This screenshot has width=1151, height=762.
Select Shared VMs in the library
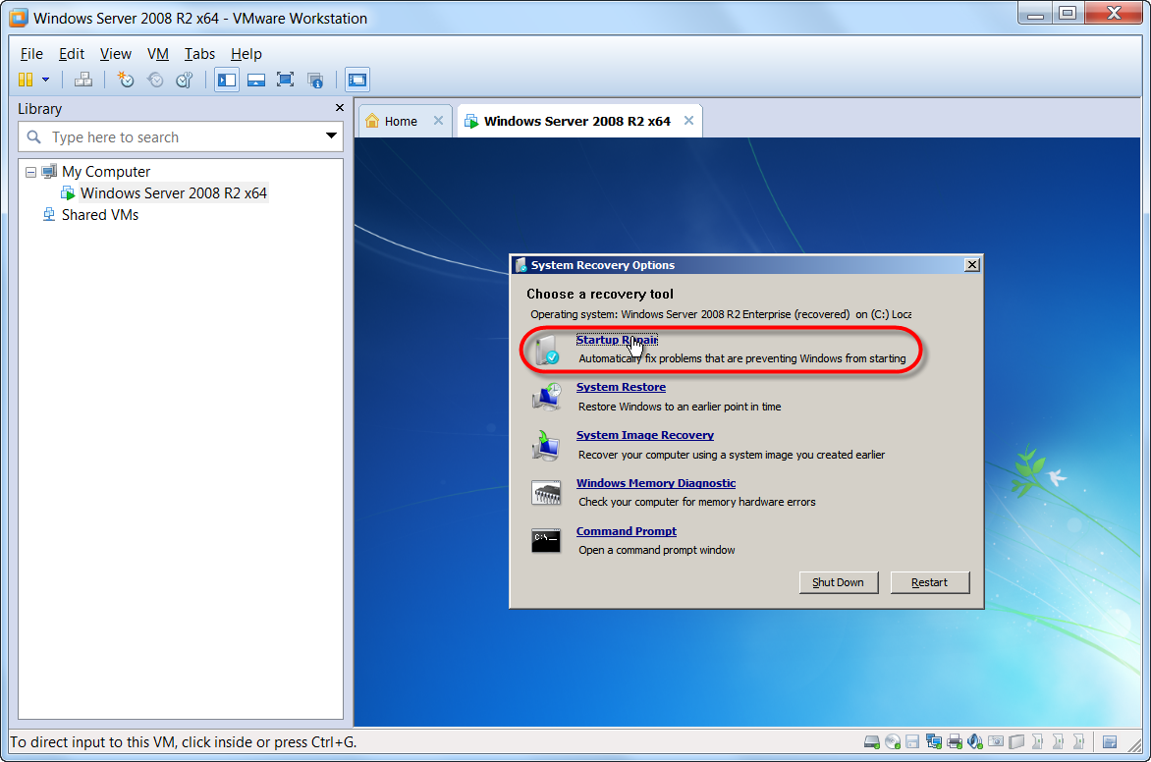(100, 214)
